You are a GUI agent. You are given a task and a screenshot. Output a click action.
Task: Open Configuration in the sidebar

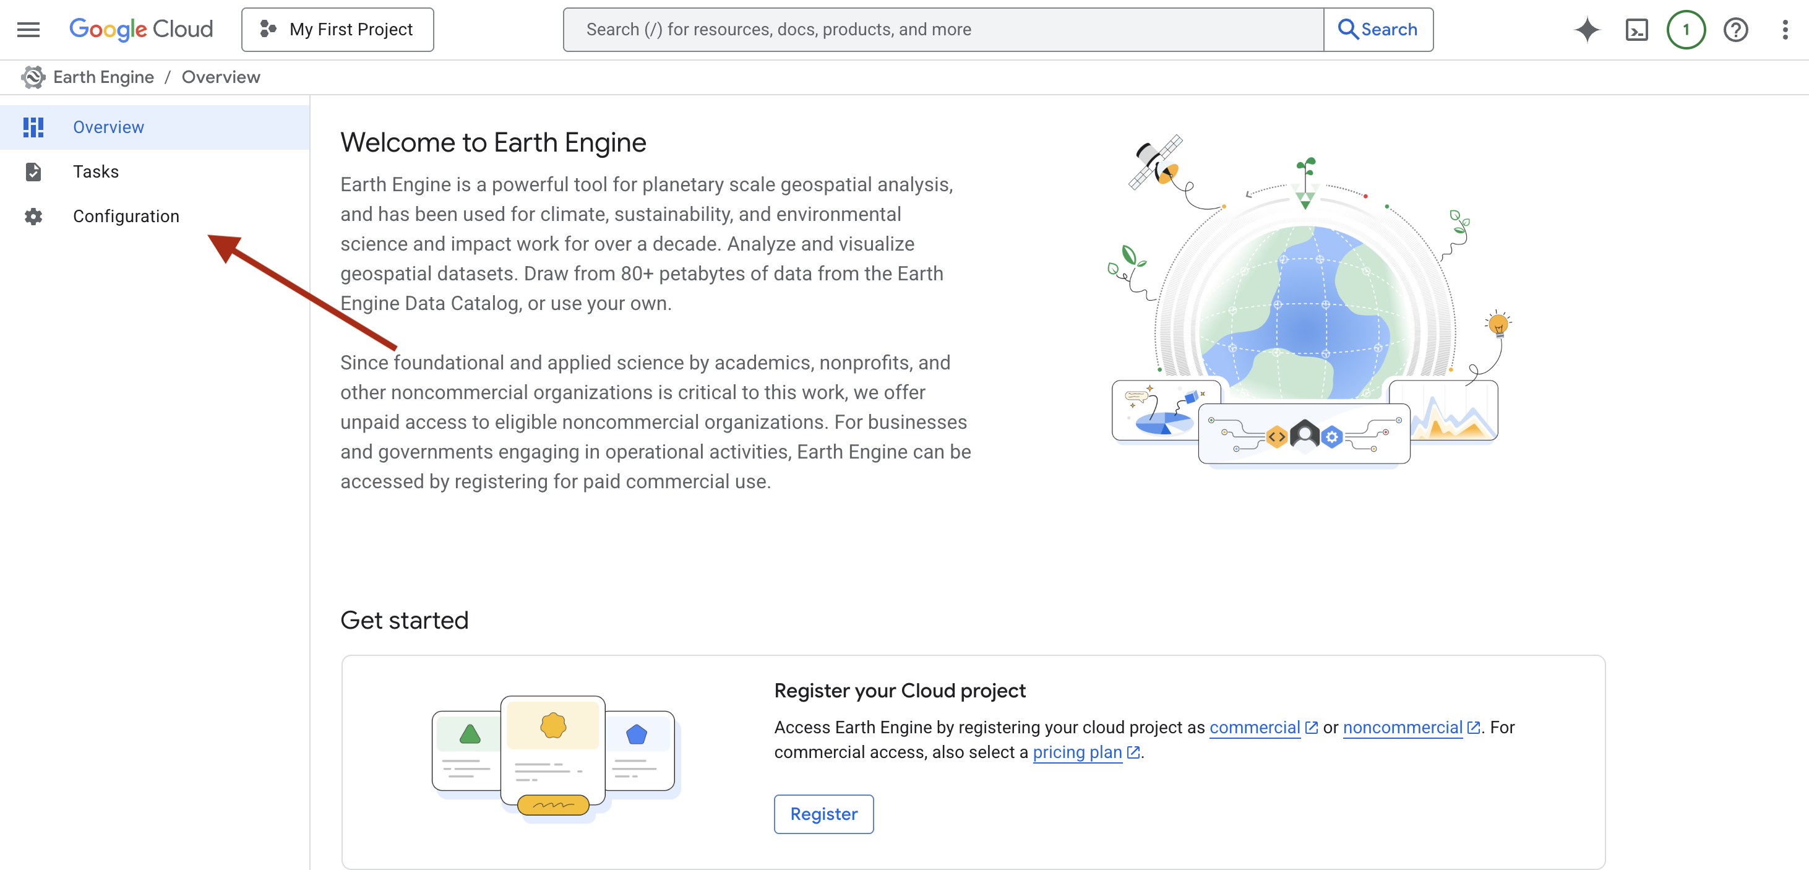[155, 217]
